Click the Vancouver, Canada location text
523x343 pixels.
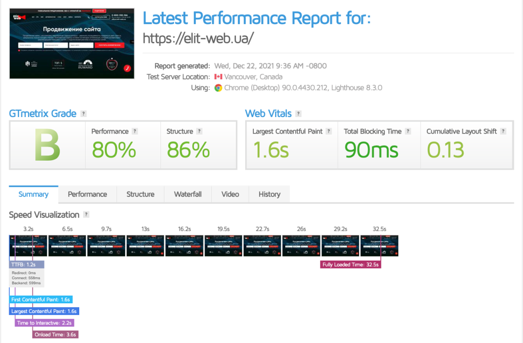click(253, 77)
